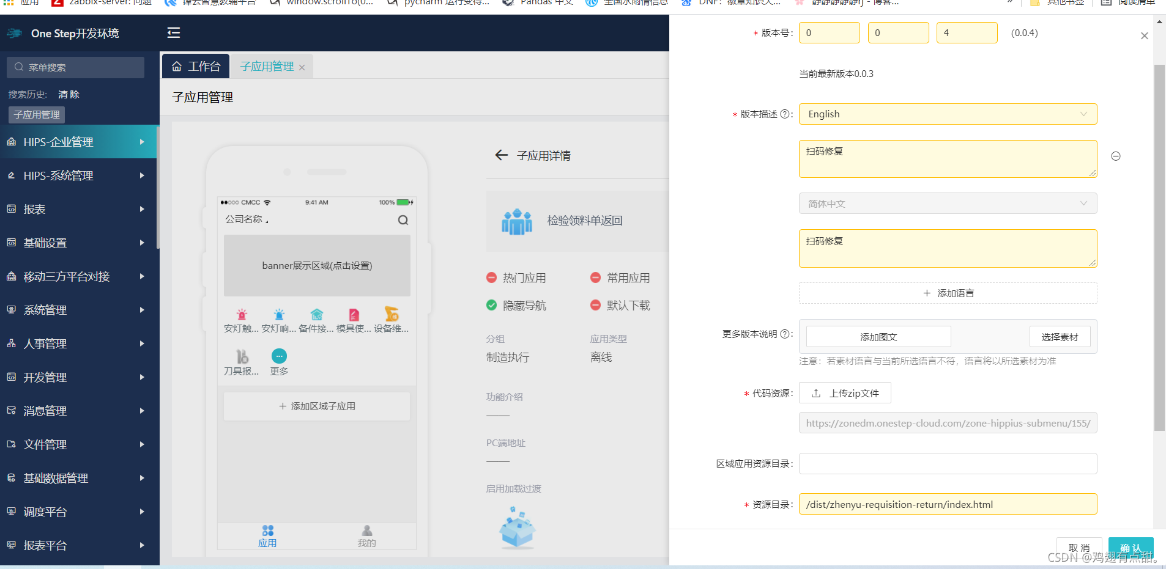The image size is (1166, 569).
Task: Tap the search magnifier in phone preview
Action: click(x=403, y=220)
